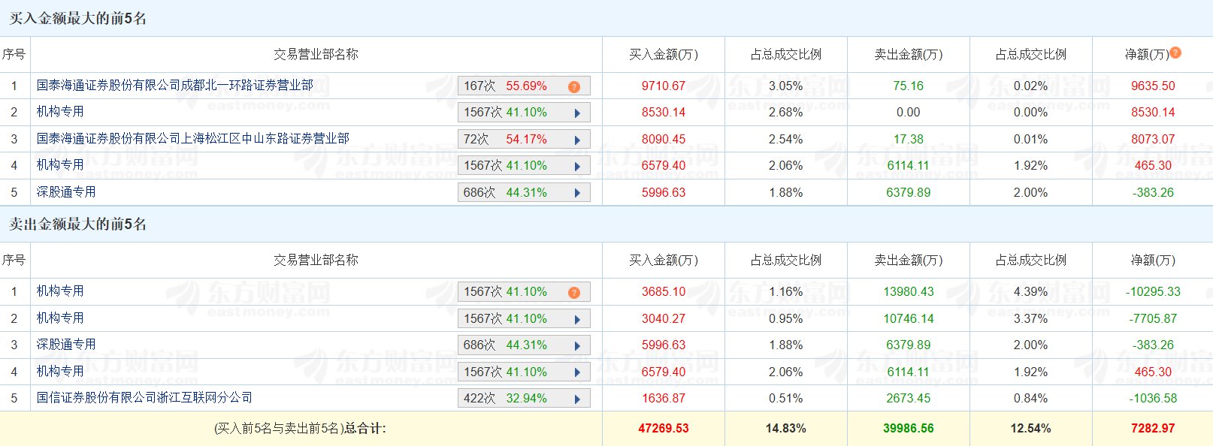Image resolution: width=1213 pixels, height=446 pixels.
Task: Click the total net amount 7282.97
Action: click(1152, 429)
